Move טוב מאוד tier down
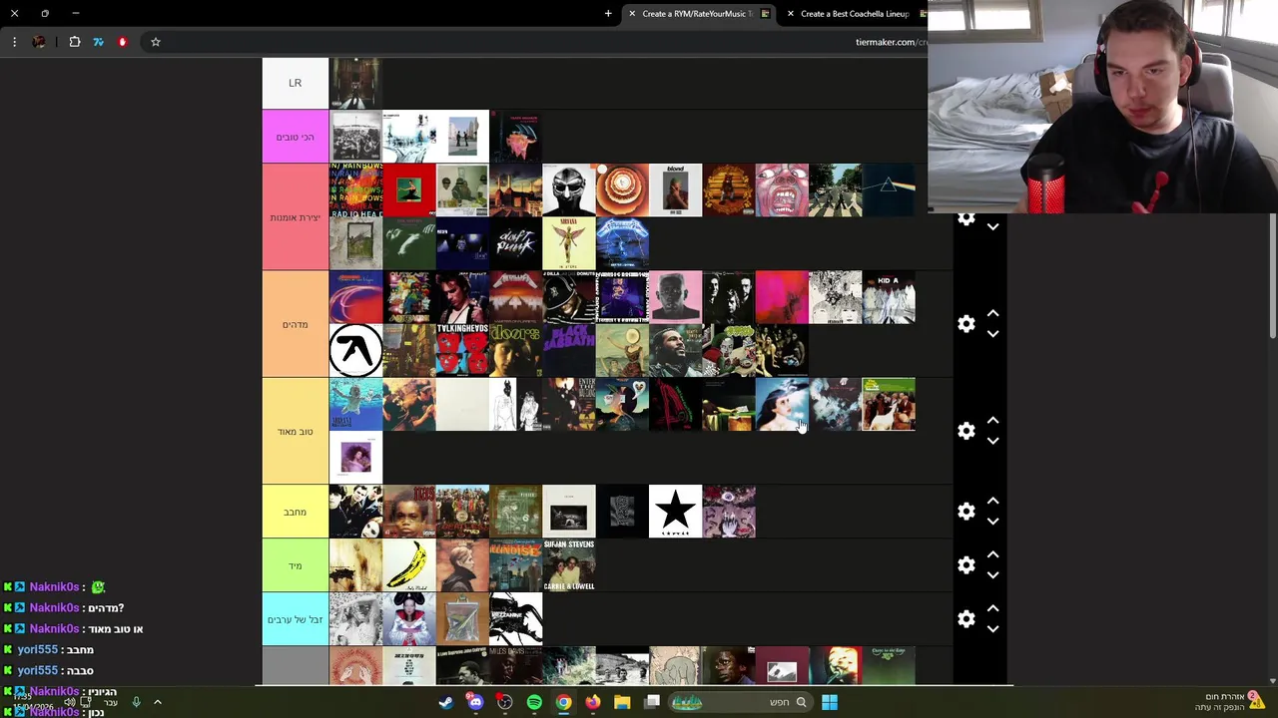The height and width of the screenshot is (718, 1278). pyautogui.click(x=992, y=441)
